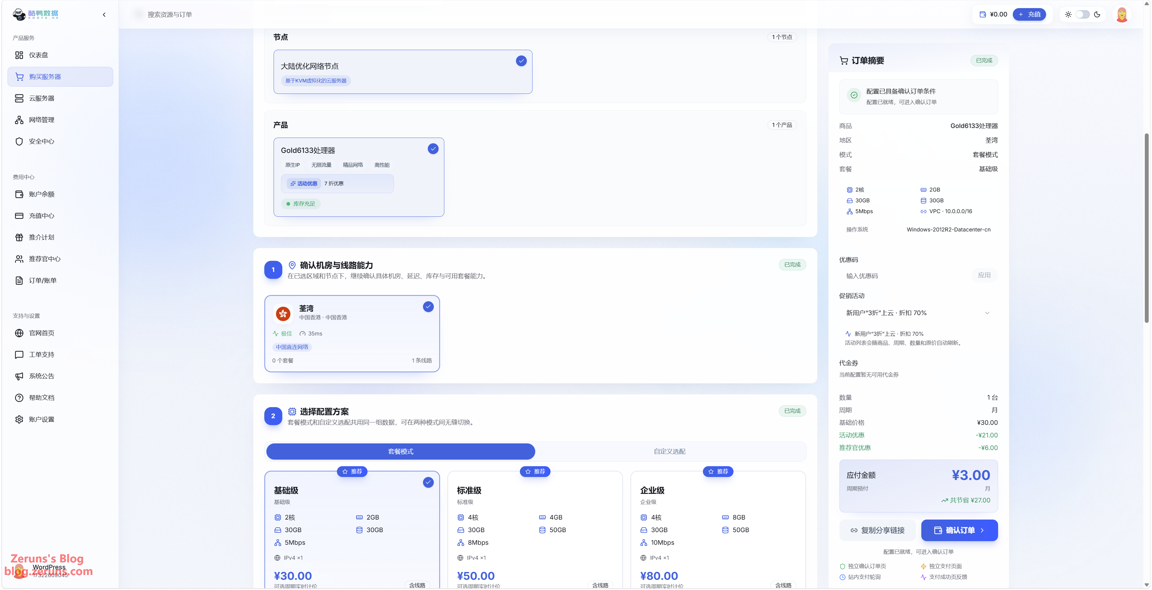Open 推介计划 gift icon
This screenshot has height=590, width=1152.
coord(19,237)
